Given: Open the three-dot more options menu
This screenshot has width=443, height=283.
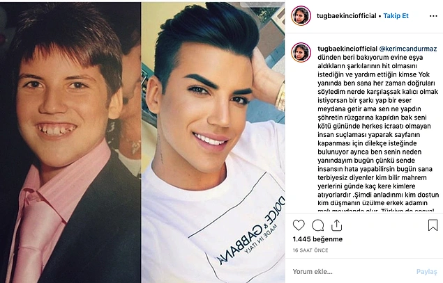Looking at the screenshot, I should (x=433, y=16).
